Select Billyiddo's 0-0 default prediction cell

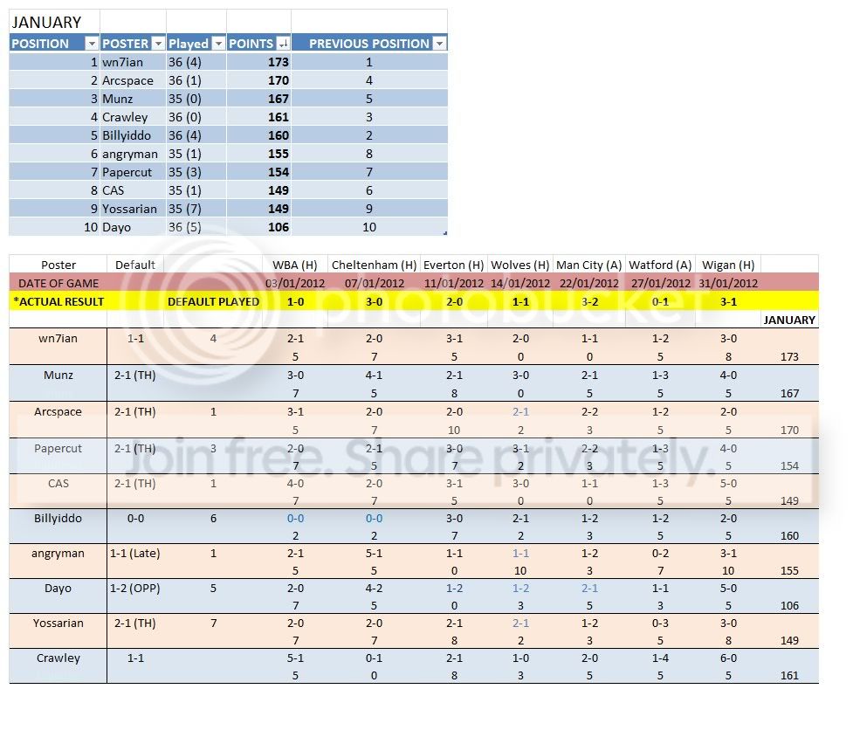(x=135, y=519)
